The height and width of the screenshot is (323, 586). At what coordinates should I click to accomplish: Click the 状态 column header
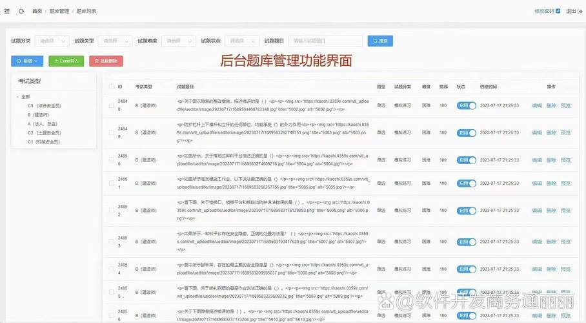[461, 87]
